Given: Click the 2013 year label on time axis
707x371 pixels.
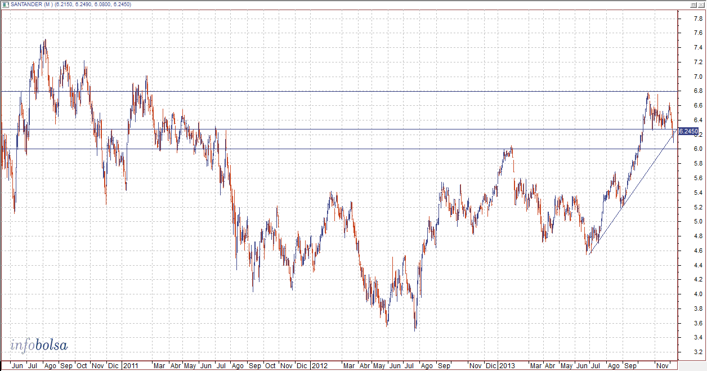Looking at the screenshot, I should point(508,365).
